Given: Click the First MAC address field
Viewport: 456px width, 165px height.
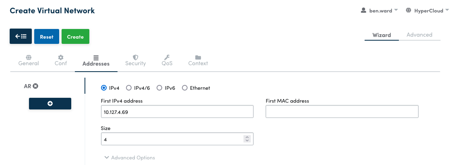Looking at the screenshot, I should (x=342, y=112).
